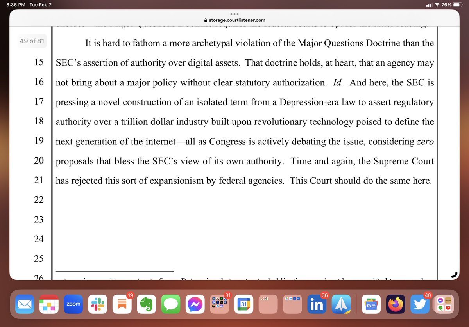Open the App Library icon at dock end
Viewport: 469px width, 327px height.
(444, 304)
